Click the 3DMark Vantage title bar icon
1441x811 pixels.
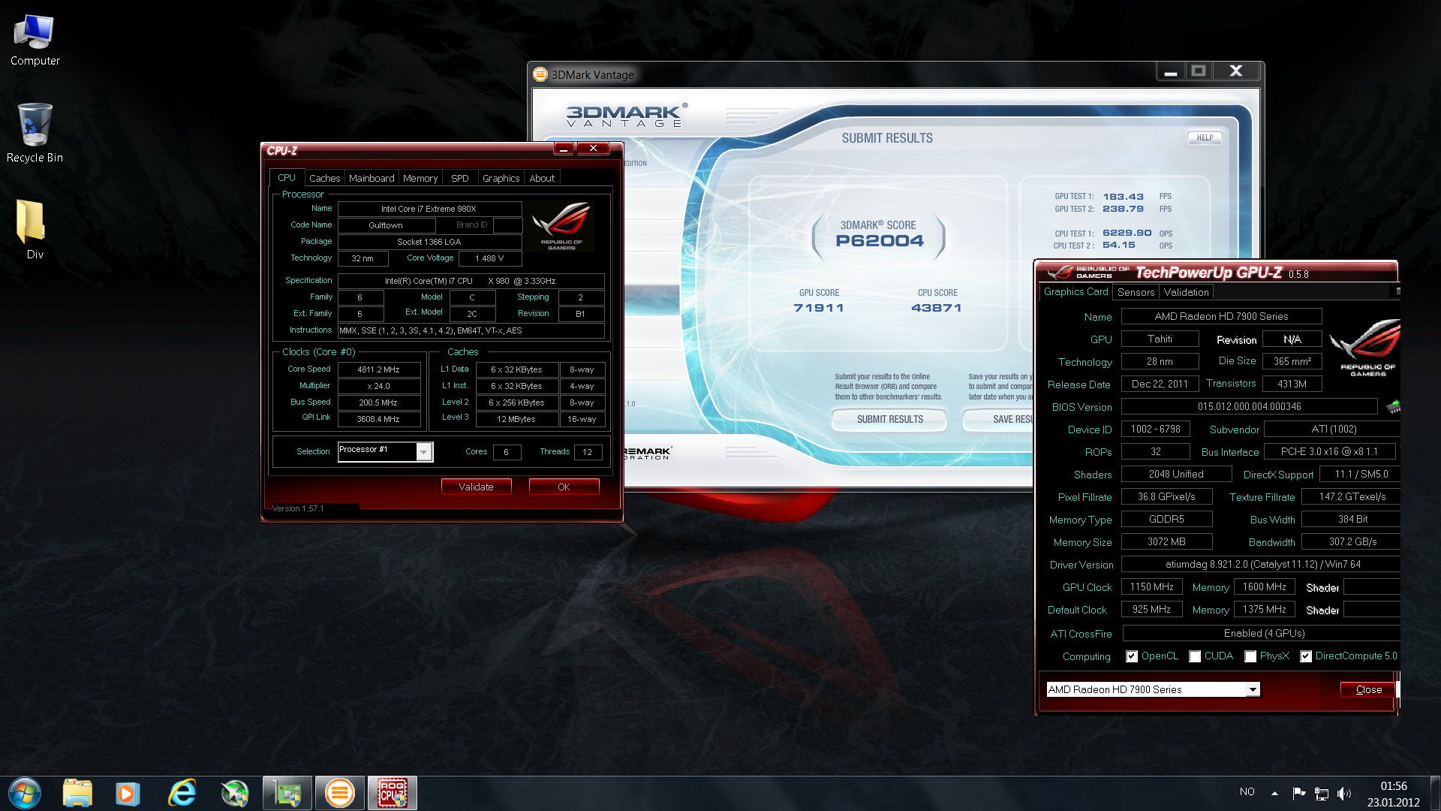coord(540,74)
